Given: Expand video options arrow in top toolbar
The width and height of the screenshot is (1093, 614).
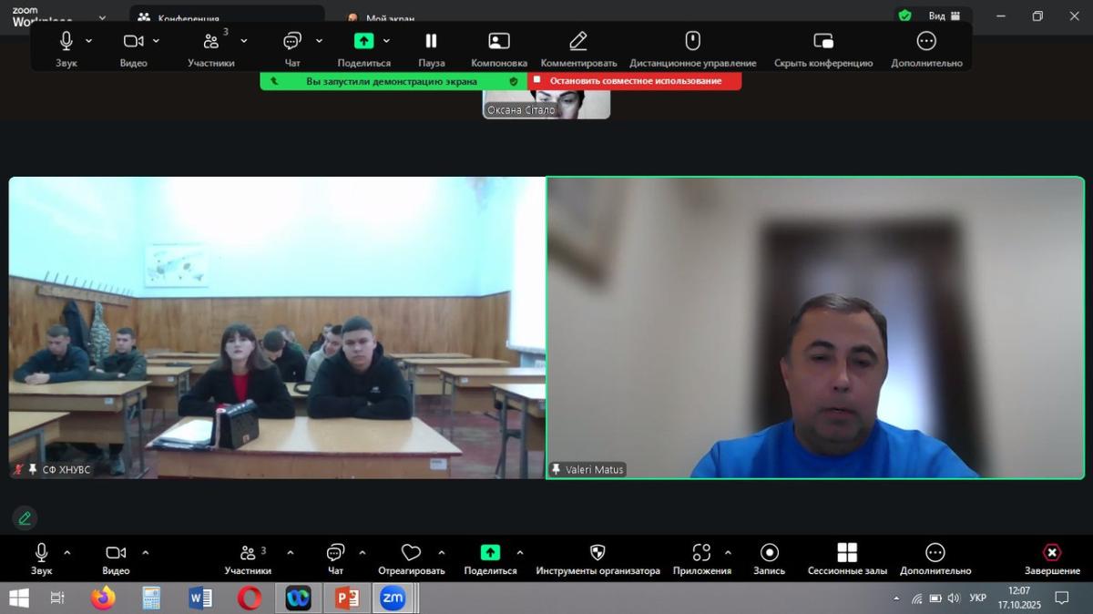Looking at the screenshot, I should (157, 41).
